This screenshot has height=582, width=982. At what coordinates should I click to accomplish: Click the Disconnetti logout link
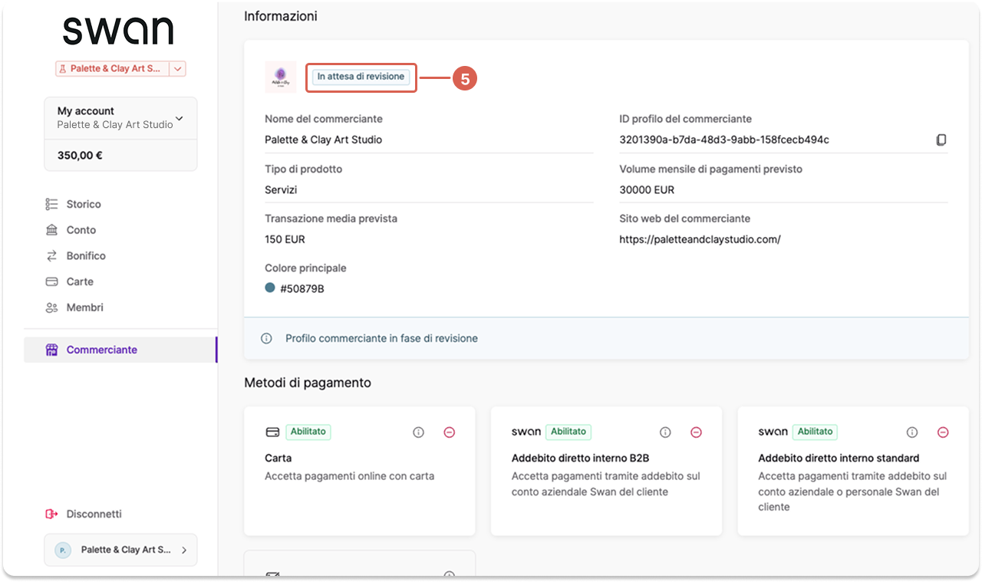pyautogui.click(x=94, y=514)
